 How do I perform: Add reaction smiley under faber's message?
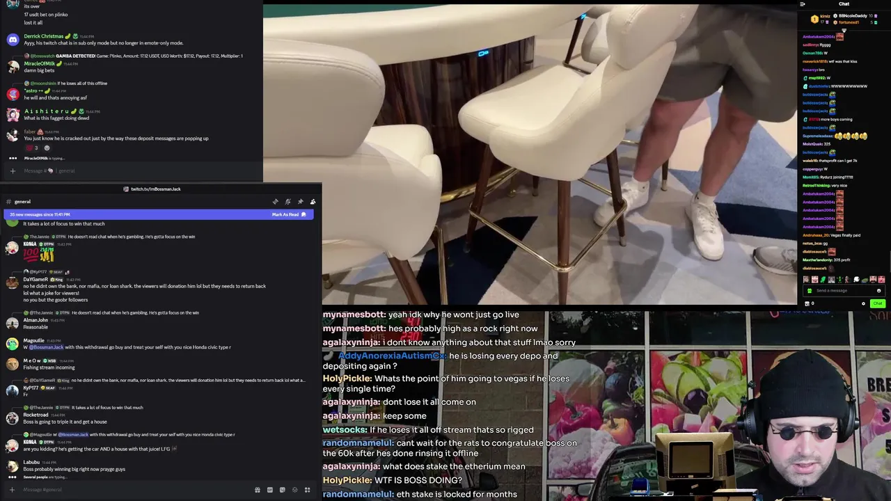point(47,148)
